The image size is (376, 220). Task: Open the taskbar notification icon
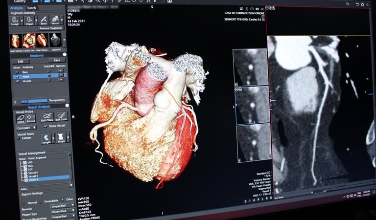(x=374, y=193)
